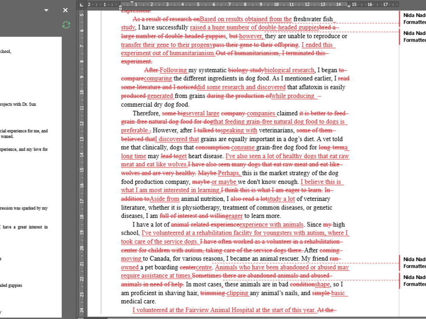Click the inserted word 'clipping'
426x319 pixels.
[x=237, y=293]
